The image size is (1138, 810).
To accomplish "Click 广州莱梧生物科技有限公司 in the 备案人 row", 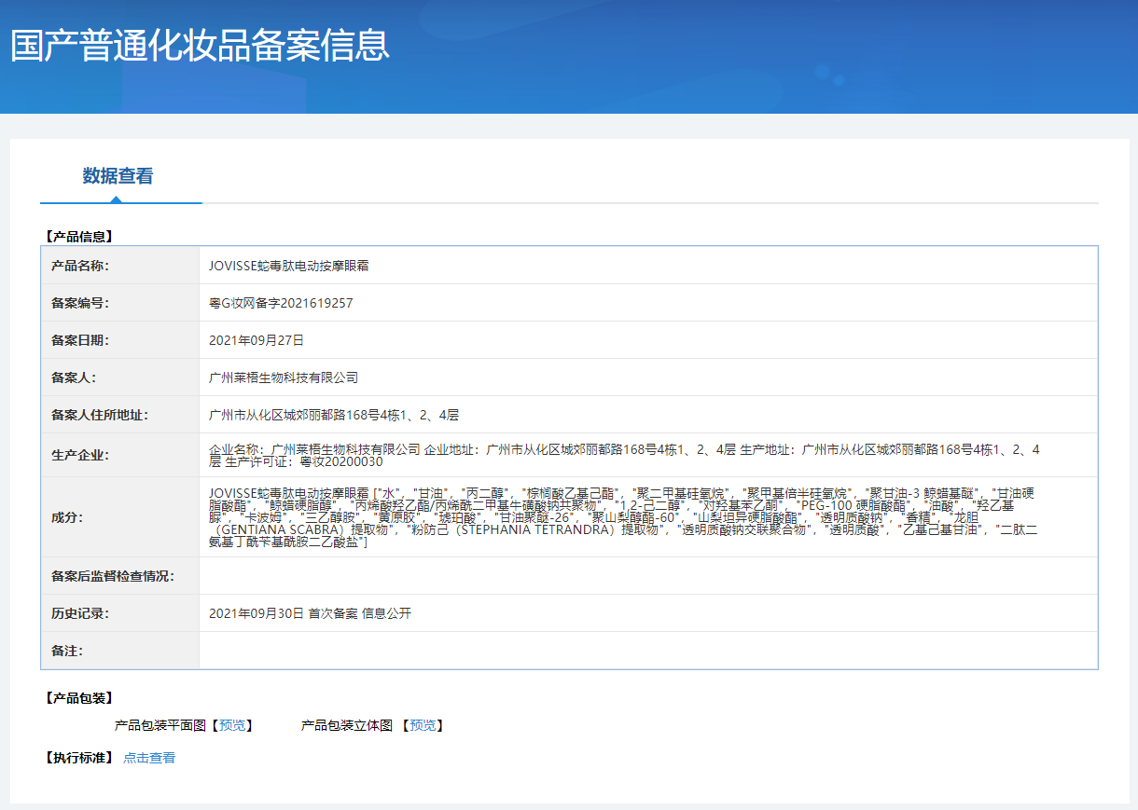I will (284, 378).
